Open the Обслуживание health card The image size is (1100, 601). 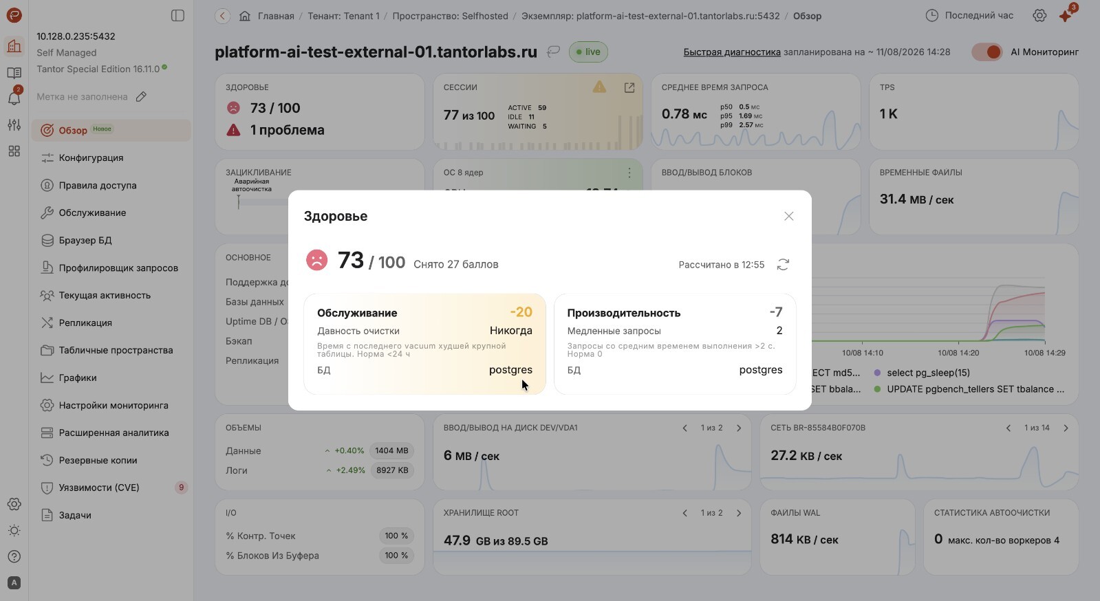pyautogui.click(x=424, y=344)
